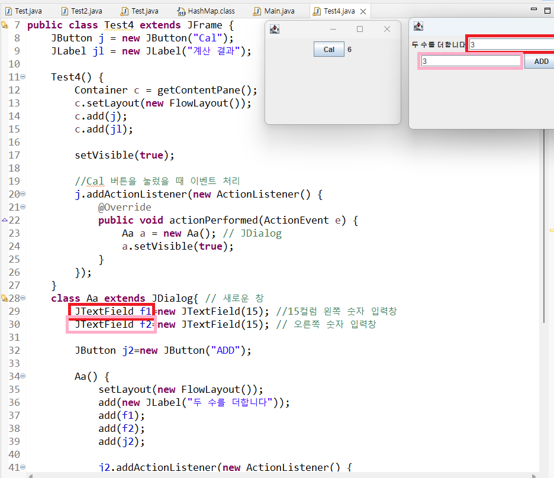Click line number 31 in the gutter
The width and height of the screenshot is (554, 478).
click(14, 337)
